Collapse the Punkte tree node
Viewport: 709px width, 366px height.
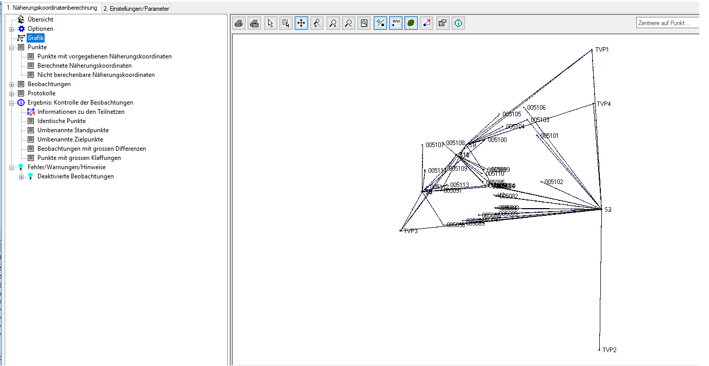point(12,48)
